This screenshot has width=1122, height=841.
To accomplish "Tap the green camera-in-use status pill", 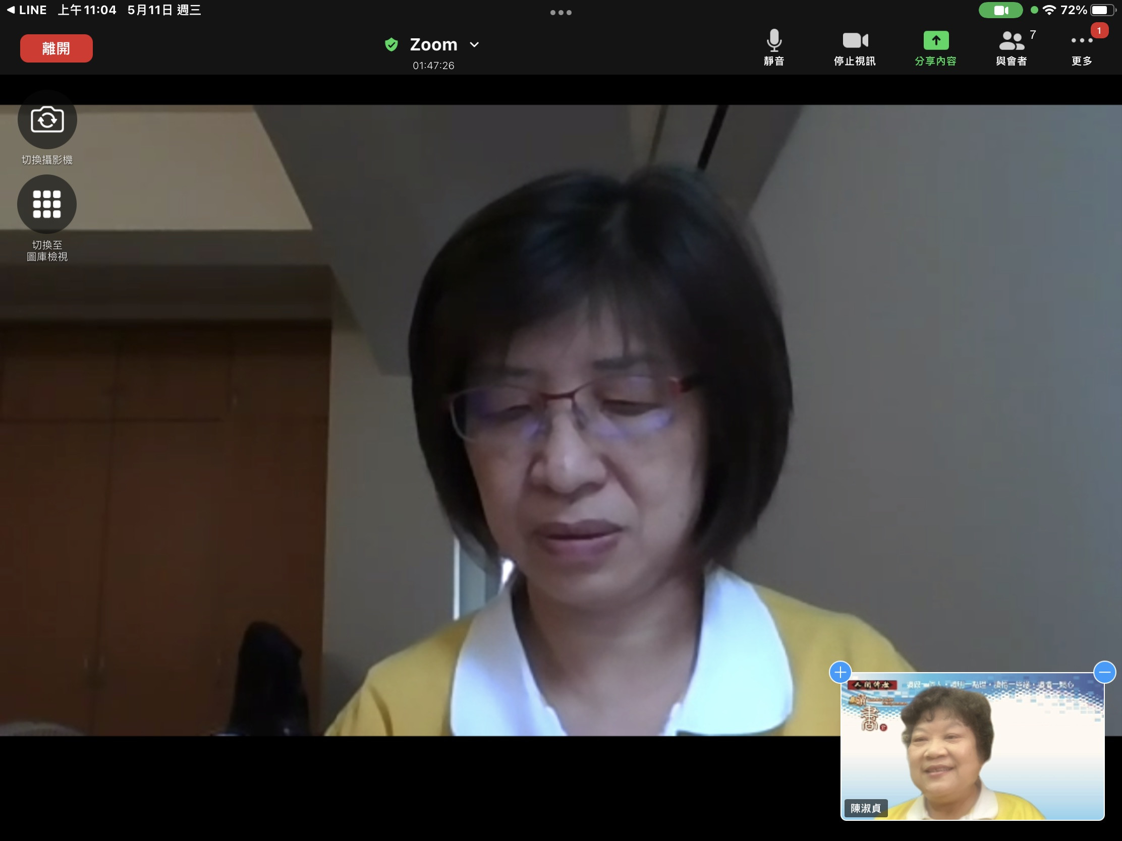I will [1000, 10].
